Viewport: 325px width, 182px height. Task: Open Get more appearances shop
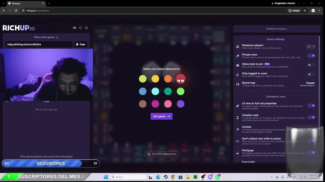(162, 154)
